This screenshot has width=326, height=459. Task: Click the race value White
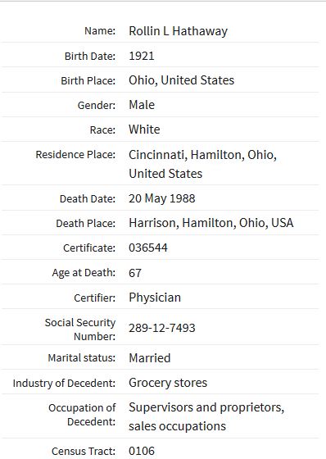[x=144, y=130]
